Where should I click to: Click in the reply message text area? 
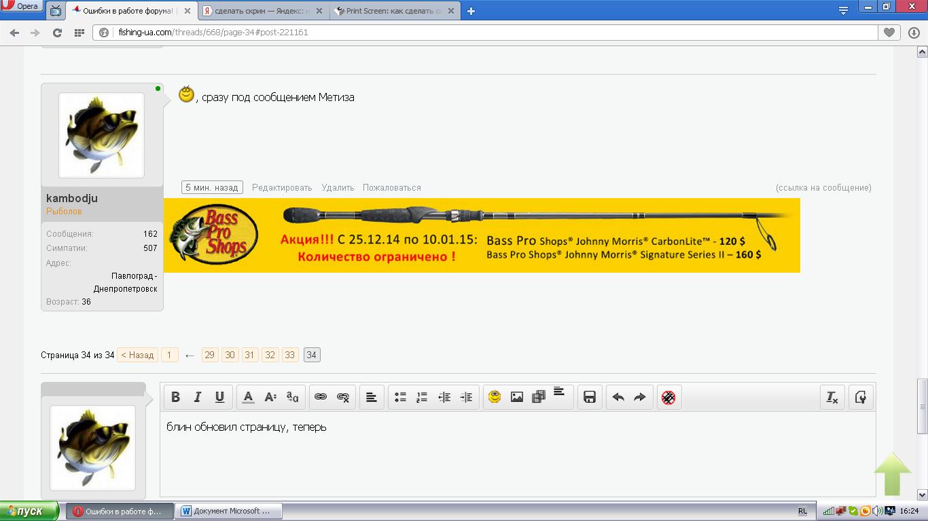click(516, 455)
